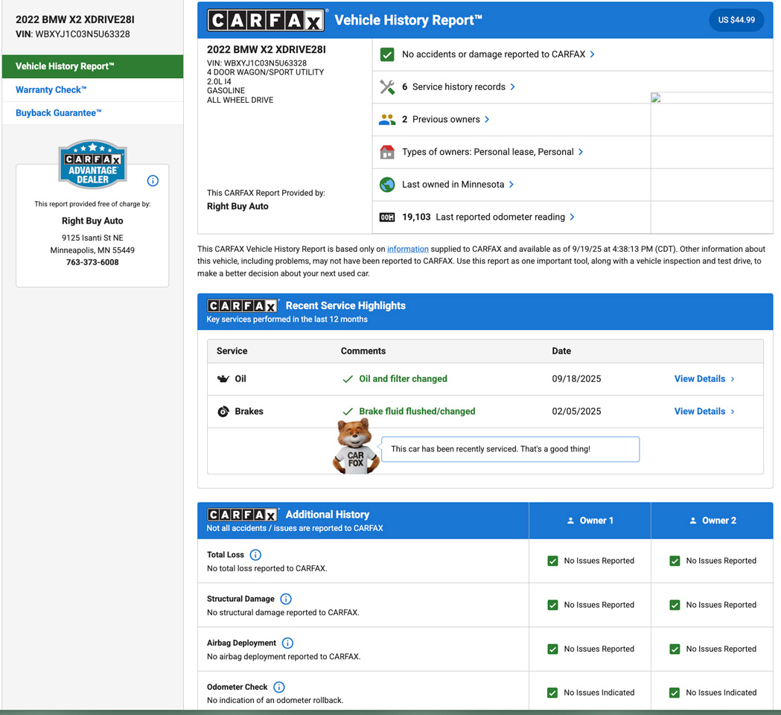Open the Airbag Deployment info icon
Screen dimensions: 781x715
tap(287, 643)
